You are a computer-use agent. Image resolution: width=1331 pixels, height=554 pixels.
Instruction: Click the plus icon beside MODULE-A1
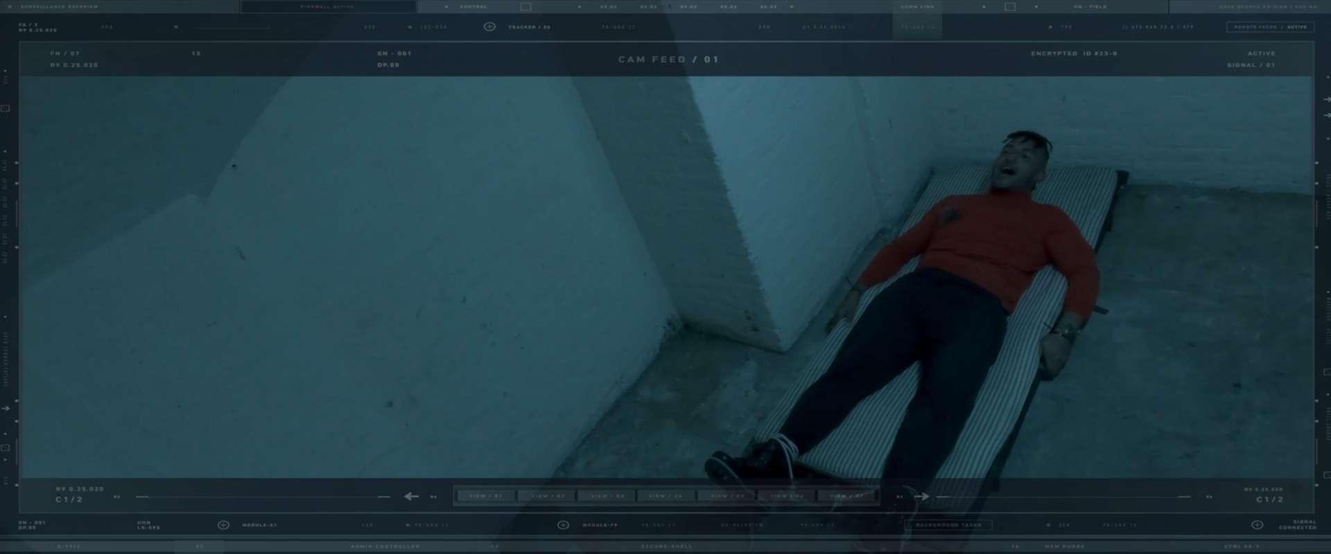(223, 525)
